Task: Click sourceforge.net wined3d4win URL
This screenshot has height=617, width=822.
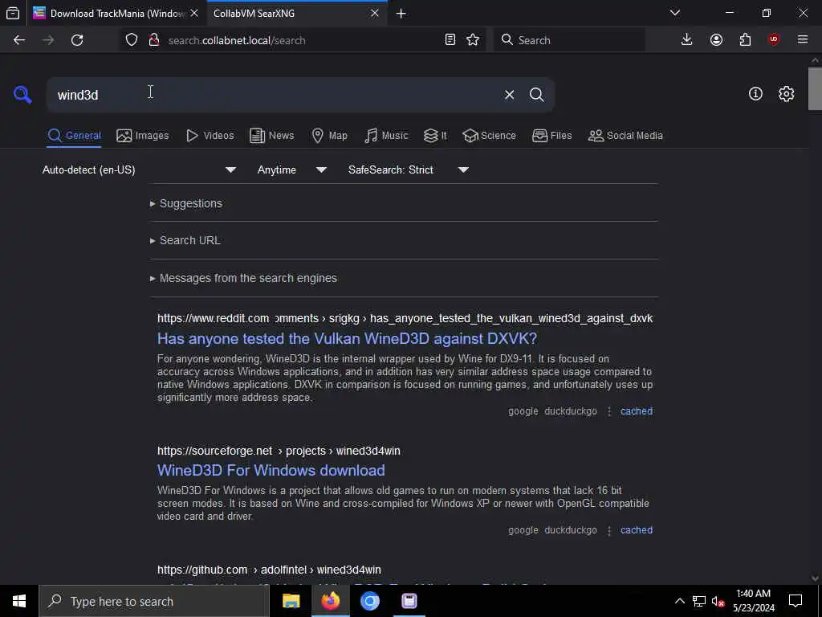Action: click(279, 452)
